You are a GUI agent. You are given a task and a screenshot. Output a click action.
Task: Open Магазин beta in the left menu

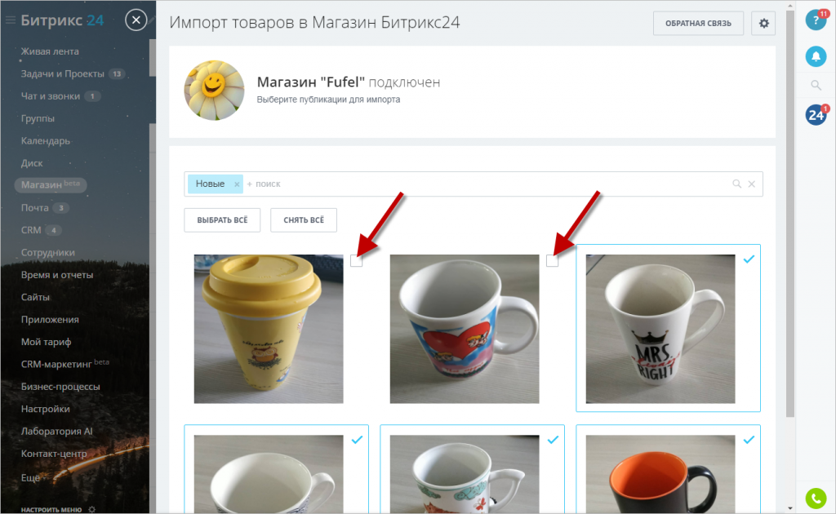pos(50,185)
